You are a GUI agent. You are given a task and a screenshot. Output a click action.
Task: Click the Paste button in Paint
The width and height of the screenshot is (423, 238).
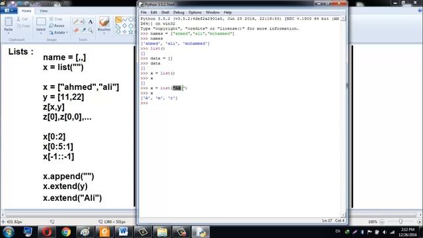9,24
